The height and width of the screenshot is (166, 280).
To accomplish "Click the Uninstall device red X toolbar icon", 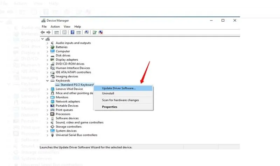I will [100, 32].
